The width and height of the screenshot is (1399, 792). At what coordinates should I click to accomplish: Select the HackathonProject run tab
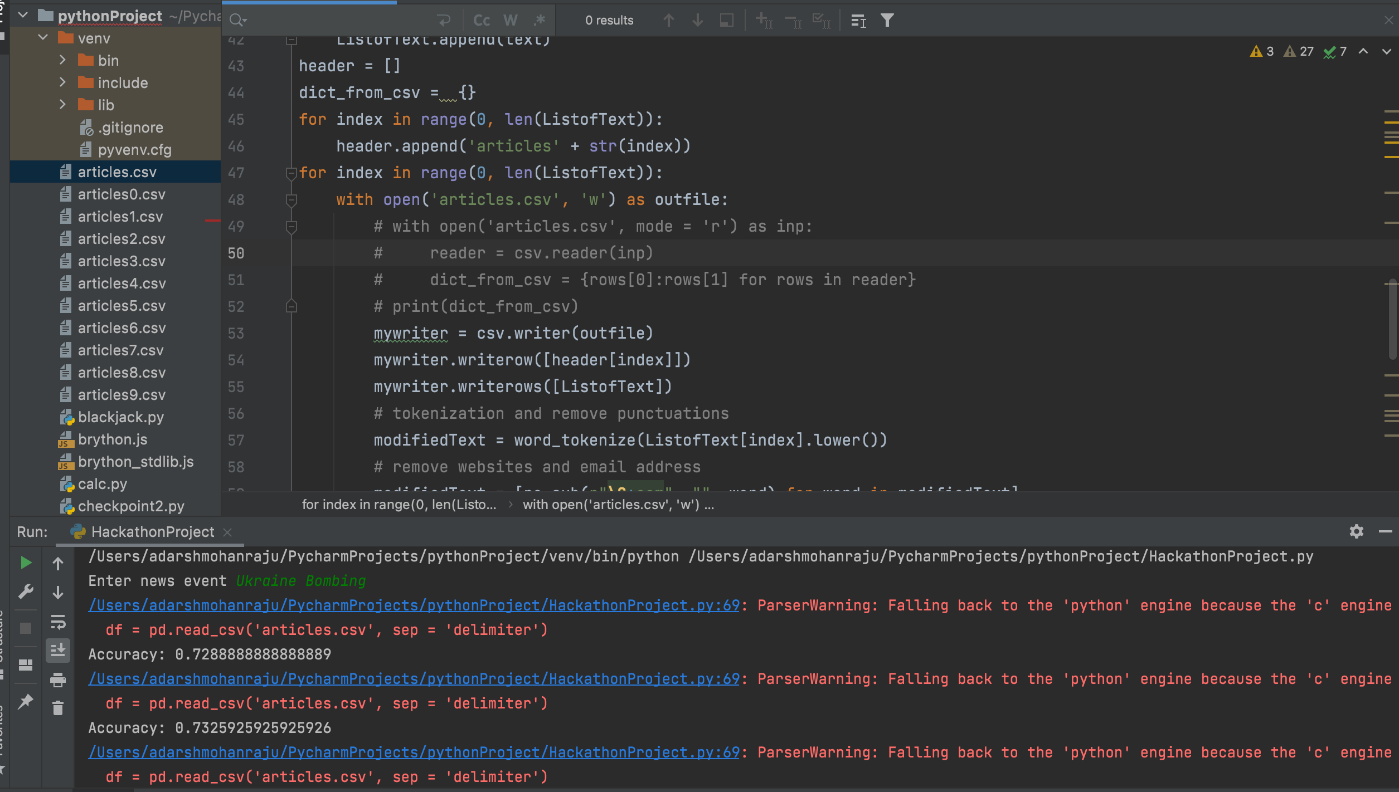pyautogui.click(x=152, y=532)
